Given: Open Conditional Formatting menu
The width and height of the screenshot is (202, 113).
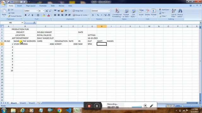Looking at the screenshot, I should click(x=117, y=13).
